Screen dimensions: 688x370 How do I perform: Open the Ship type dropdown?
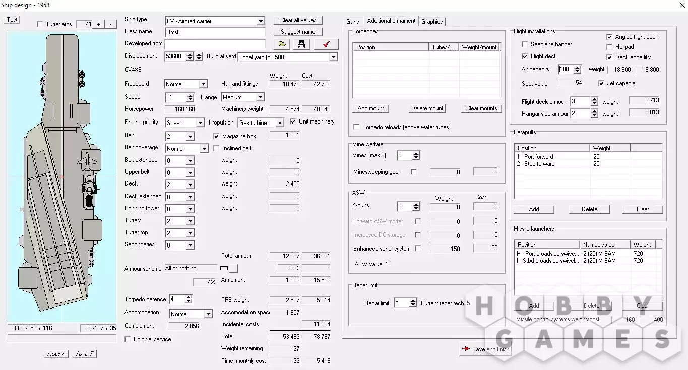[x=260, y=21]
